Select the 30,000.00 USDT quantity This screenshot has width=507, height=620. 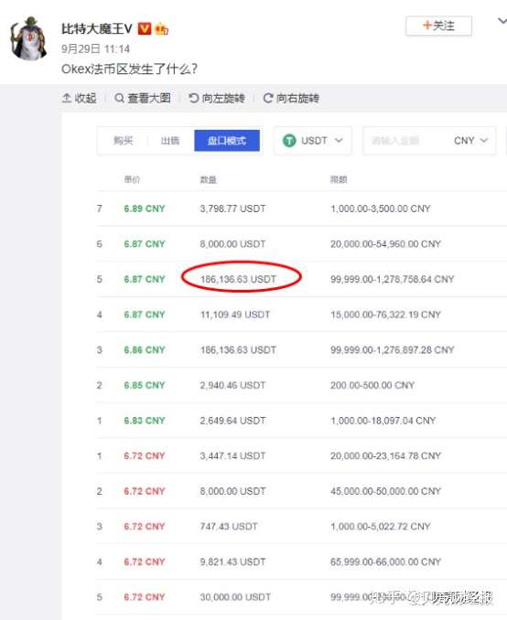point(235,597)
